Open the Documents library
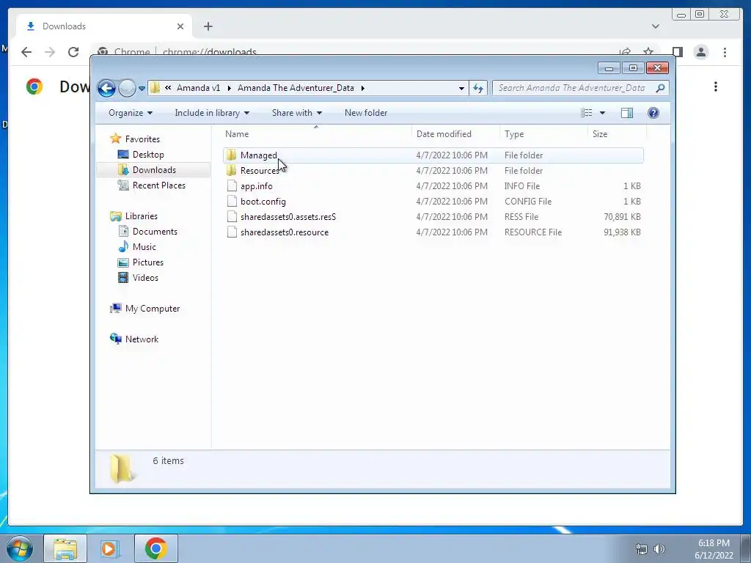Image resolution: width=751 pixels, height=563 pixels. tap(155, 231)
